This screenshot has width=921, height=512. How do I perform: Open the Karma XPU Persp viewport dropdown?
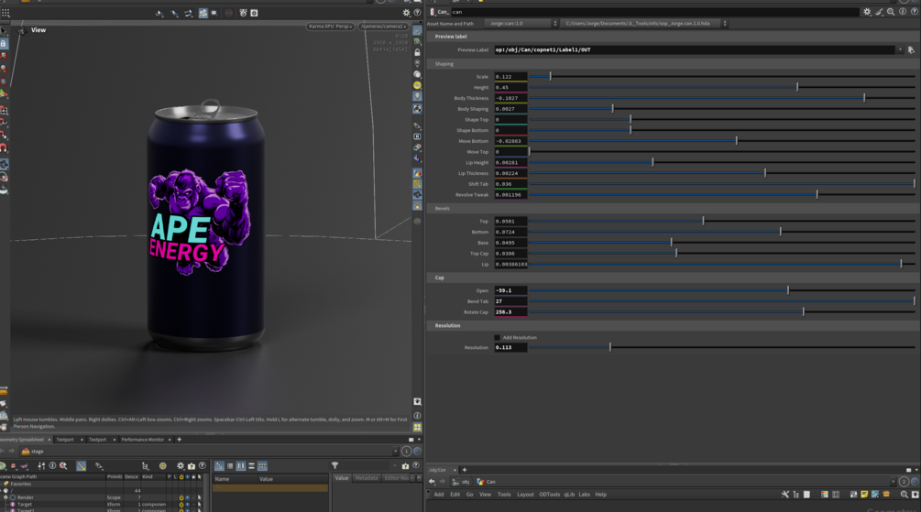coord(330,27)
